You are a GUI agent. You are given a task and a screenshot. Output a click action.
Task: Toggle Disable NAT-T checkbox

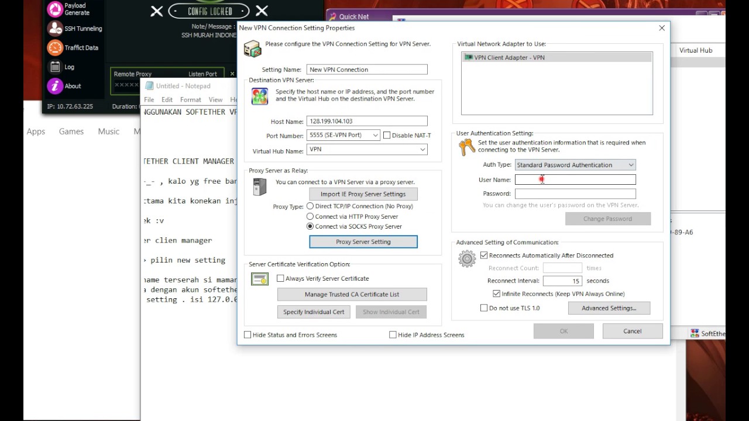(387, 135)
